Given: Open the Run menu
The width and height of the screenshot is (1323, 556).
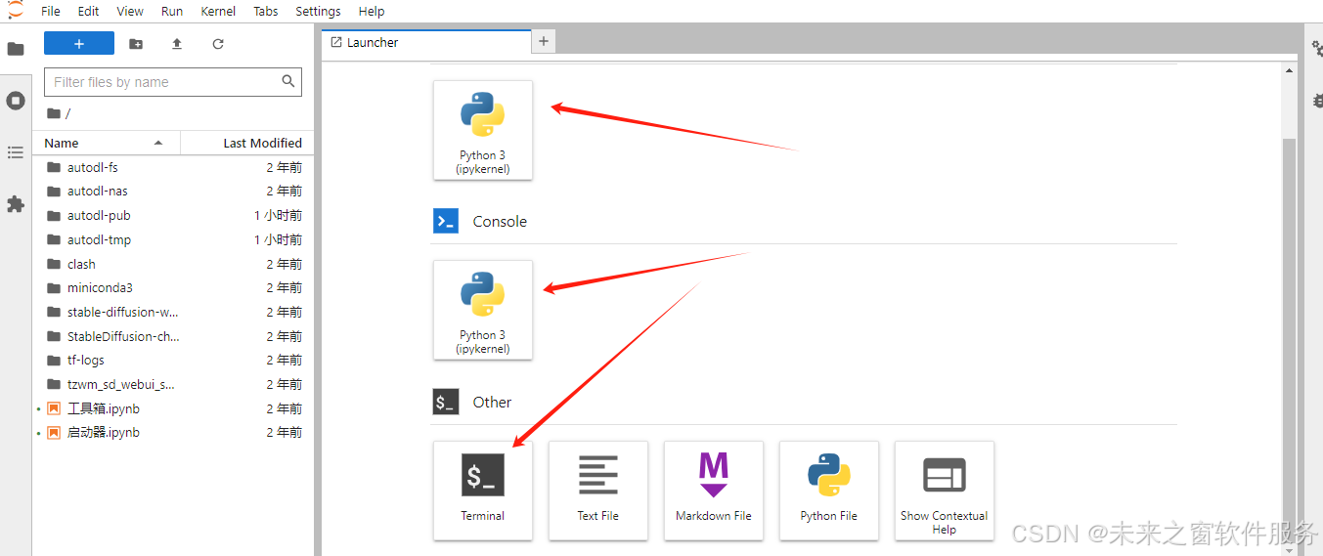Looking at the screenshot, I should pyautogui.click(x=172, y=12).
